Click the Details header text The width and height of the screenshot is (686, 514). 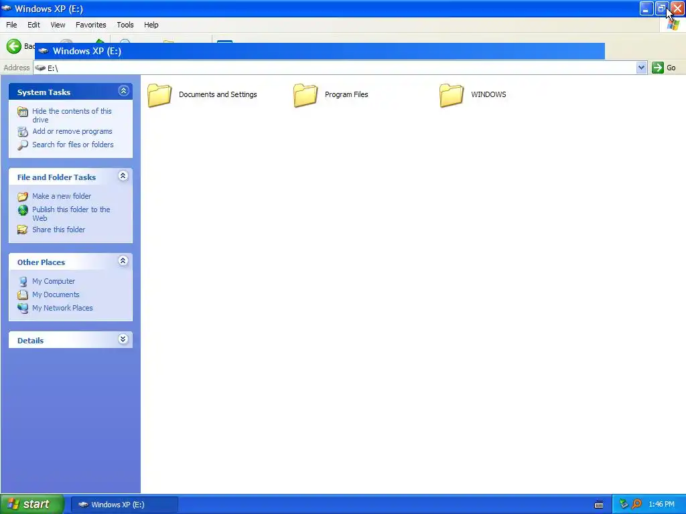click(30, 341)
